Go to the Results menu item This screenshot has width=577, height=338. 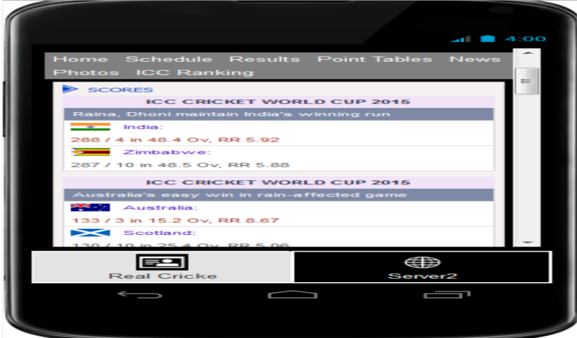(x=265, y=59)
